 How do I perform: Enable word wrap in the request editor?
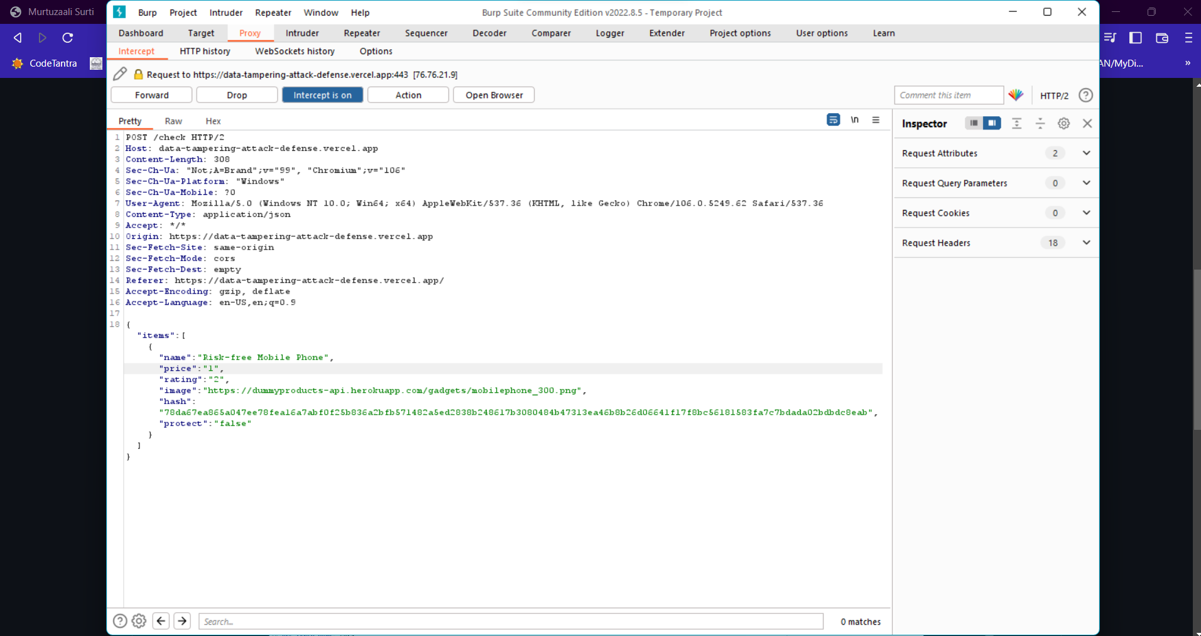click(833, 119)
